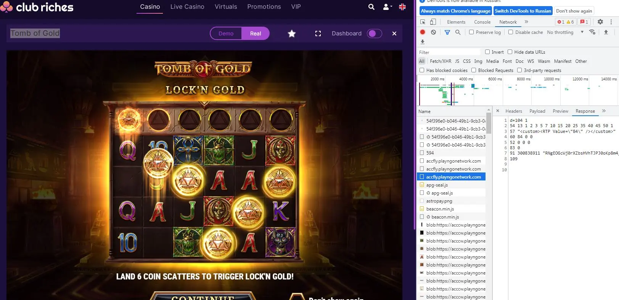The image size is (619, 300).
Task: Toggle the Dashboard switch
Action: coord(374,34)
